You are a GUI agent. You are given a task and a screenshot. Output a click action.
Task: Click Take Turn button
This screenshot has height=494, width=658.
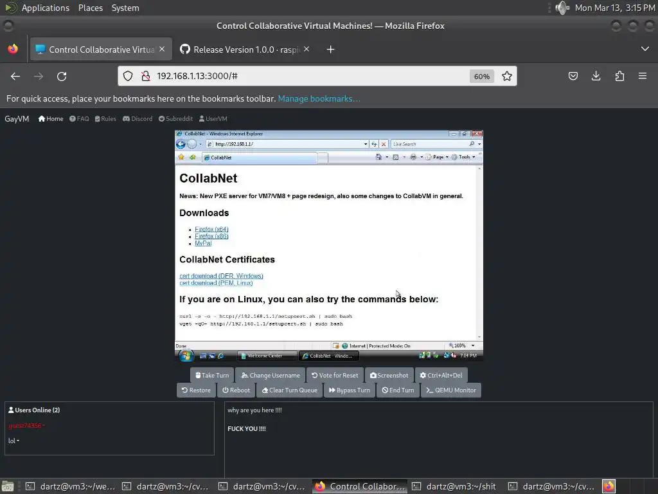coord(212,375)
